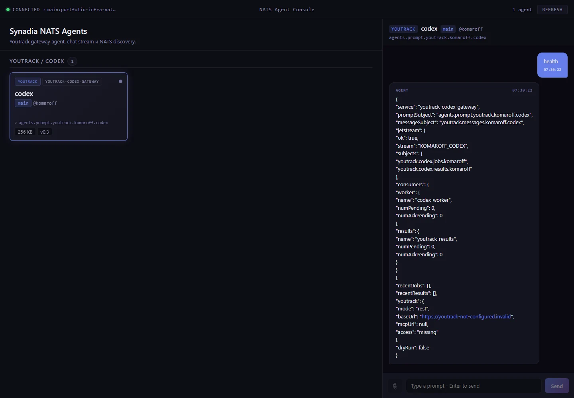This screenshot has width=574, height=398.
Task: Click the "recentResults": [] line
Action: pyautogui.click(x=417, y=293)
